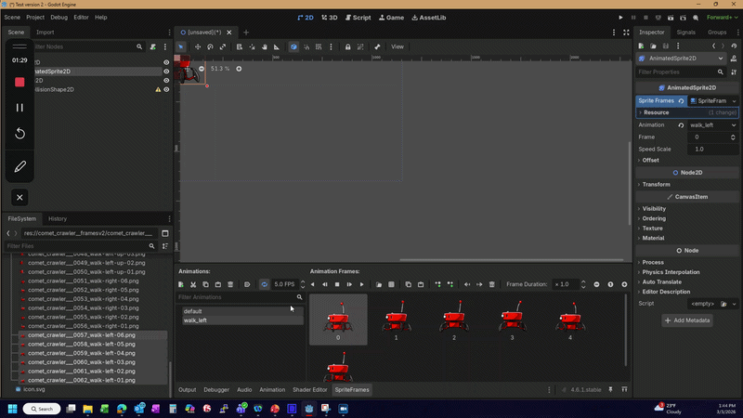Screen dimensions: 743x418
Task: Stop the animation playback in SpriteFrames
Action: point(337,284)
